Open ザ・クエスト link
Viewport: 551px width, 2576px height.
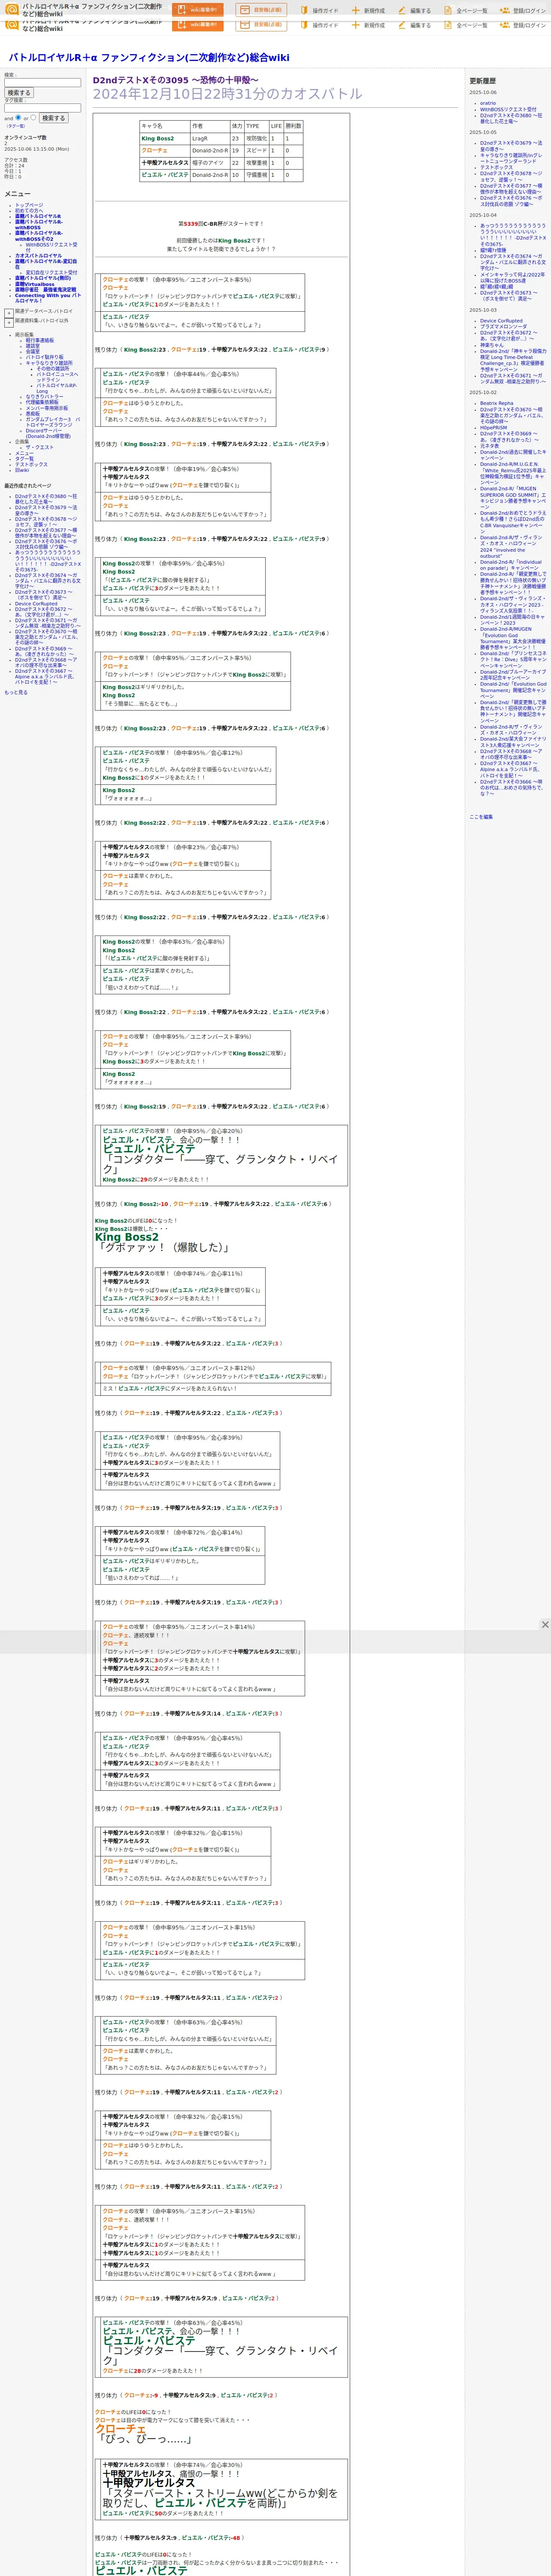pos(40,447)
